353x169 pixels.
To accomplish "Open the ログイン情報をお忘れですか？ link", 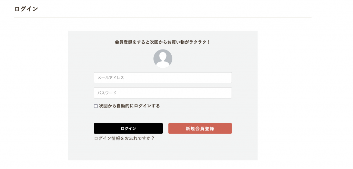I will (124, 138).
